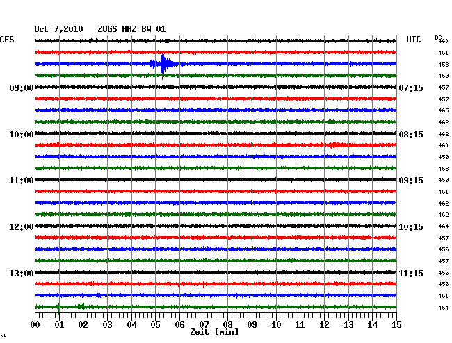The width and height of the screenshot is (452, 343).
Task: Click minute tick label "07" on time axis
Action: pos(204,325)
